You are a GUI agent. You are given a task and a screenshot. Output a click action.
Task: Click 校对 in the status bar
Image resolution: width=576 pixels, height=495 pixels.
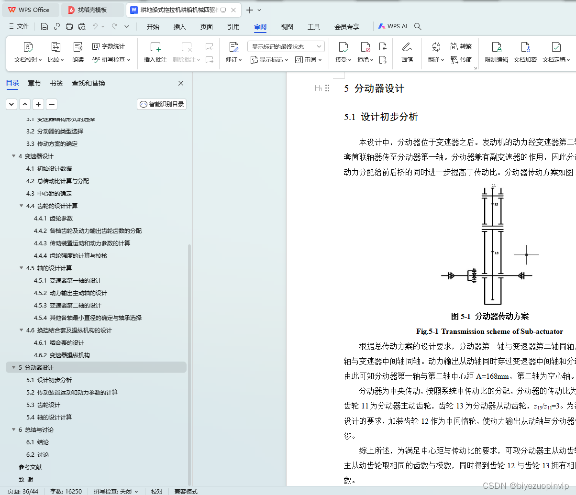157,491
